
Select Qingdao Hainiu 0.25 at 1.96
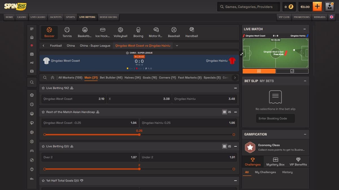tap(188, 123)
